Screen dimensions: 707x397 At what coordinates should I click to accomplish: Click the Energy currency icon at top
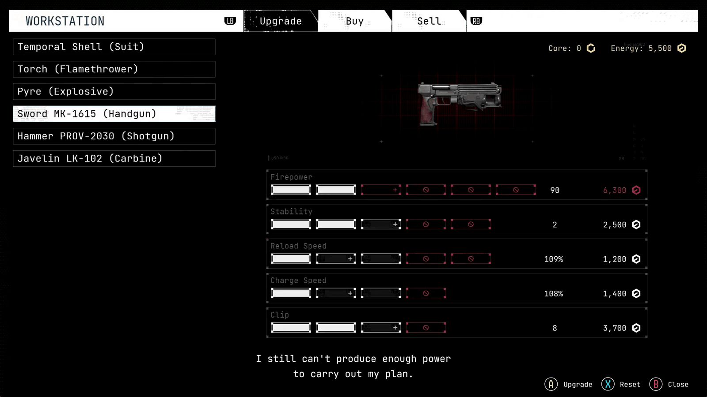pos(681,49)
